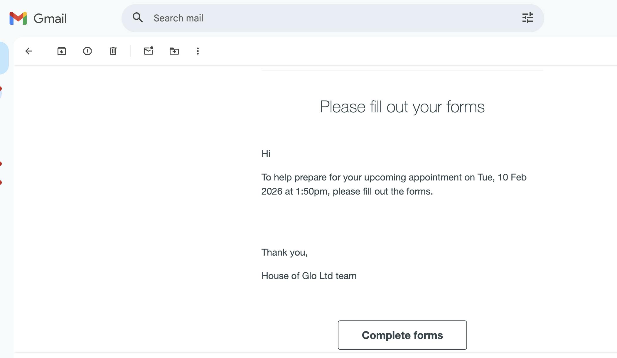Archive this email
This screenshot has height=358, width=617.
coord(62,51)
